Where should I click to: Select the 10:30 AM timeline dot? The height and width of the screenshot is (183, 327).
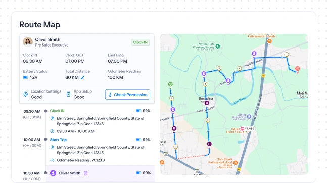[45, 173]
